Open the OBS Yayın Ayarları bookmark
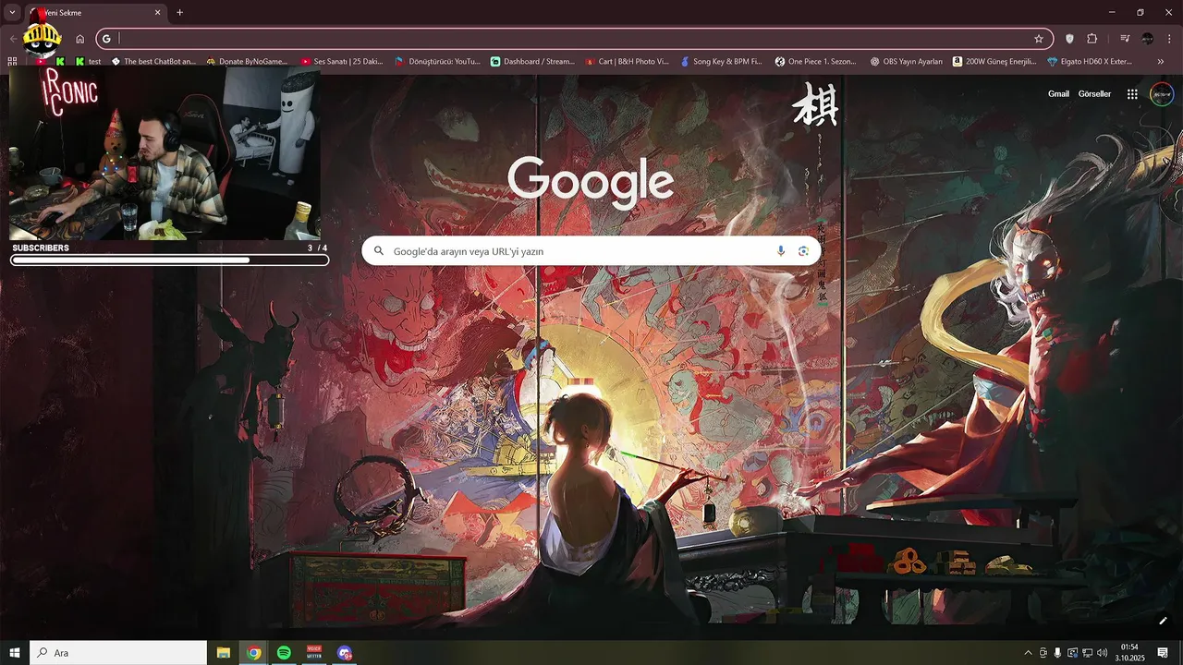Image resolution: width=1183 pixels, height=665 pixels. click(x=907, y=62)
